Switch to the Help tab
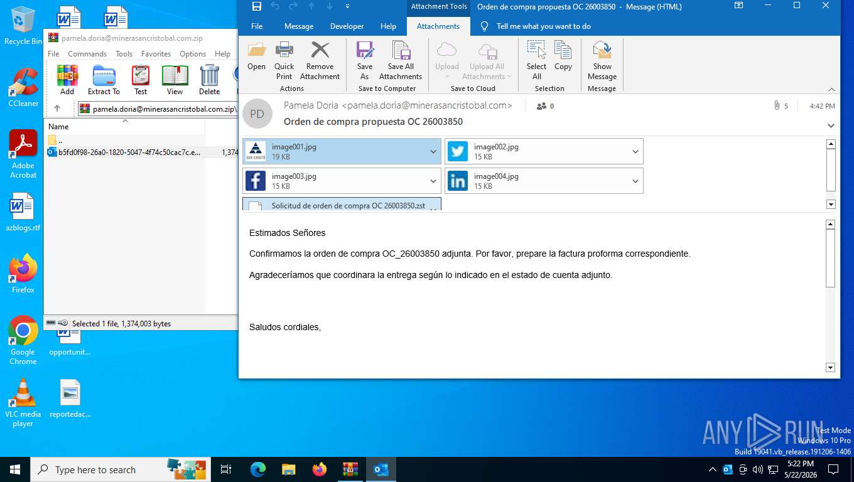 388,26
